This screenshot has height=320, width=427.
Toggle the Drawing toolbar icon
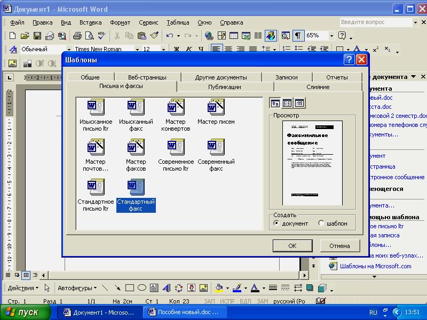(271, 36)
